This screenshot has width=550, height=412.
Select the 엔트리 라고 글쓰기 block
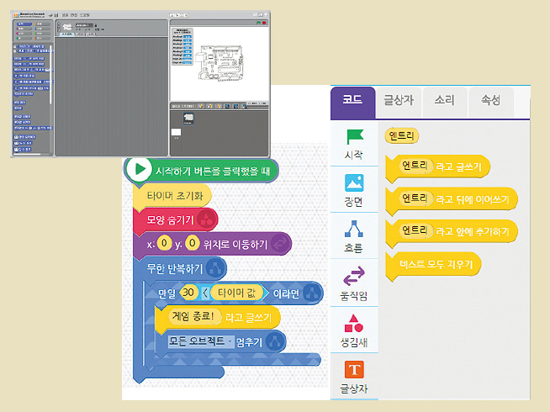pos(437,167)
